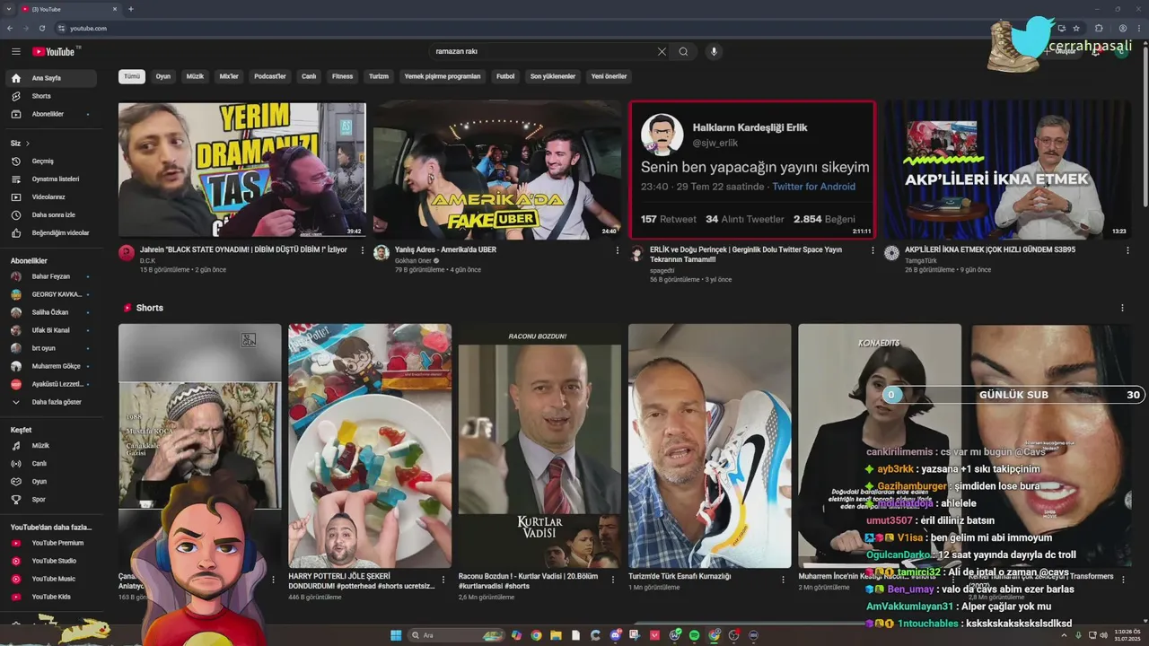Open Spor under Keşfet

point(53,500)
